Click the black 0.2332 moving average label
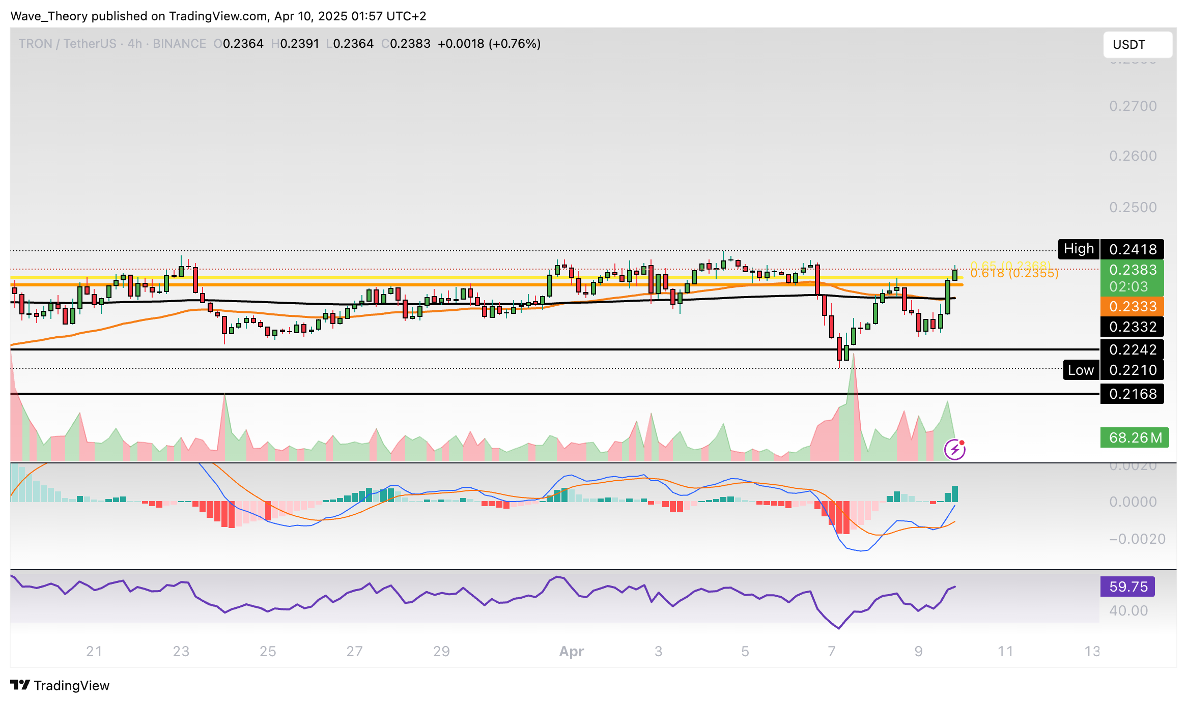Viewport: 1187px width, 703px height. 1132,327
